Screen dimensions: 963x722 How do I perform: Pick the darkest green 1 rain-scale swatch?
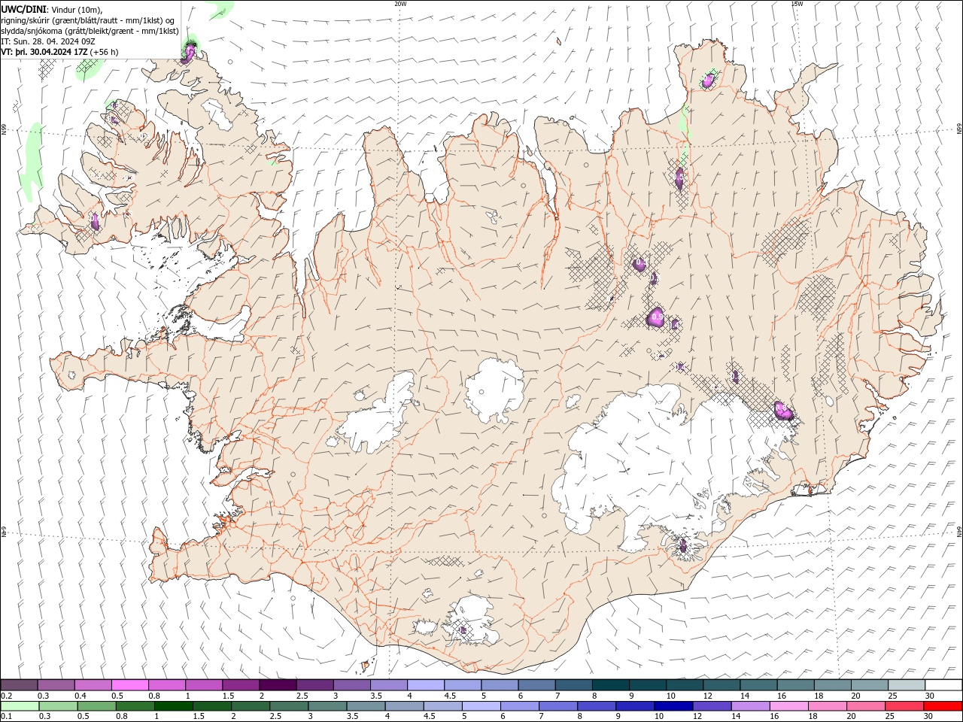click(174, 705)
